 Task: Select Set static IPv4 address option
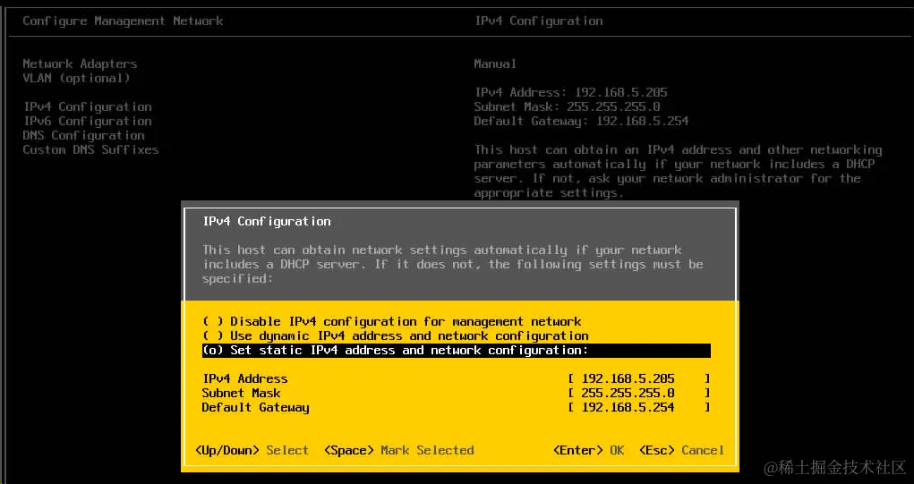point(456,350)
